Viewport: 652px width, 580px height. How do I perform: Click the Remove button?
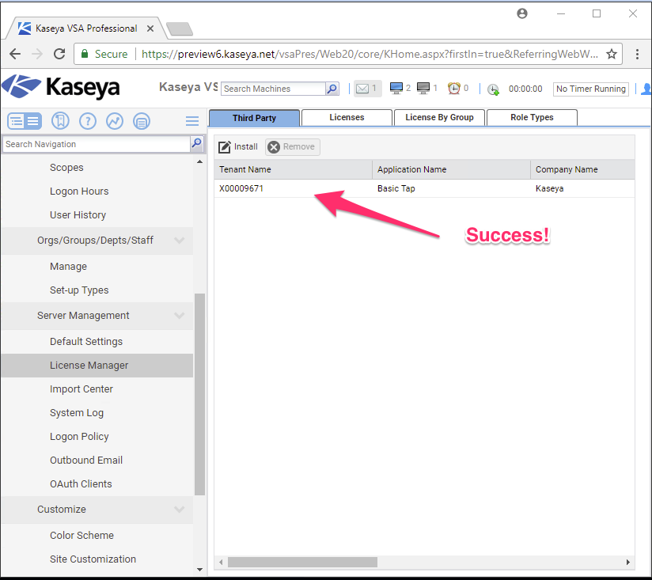coord(293,146)
